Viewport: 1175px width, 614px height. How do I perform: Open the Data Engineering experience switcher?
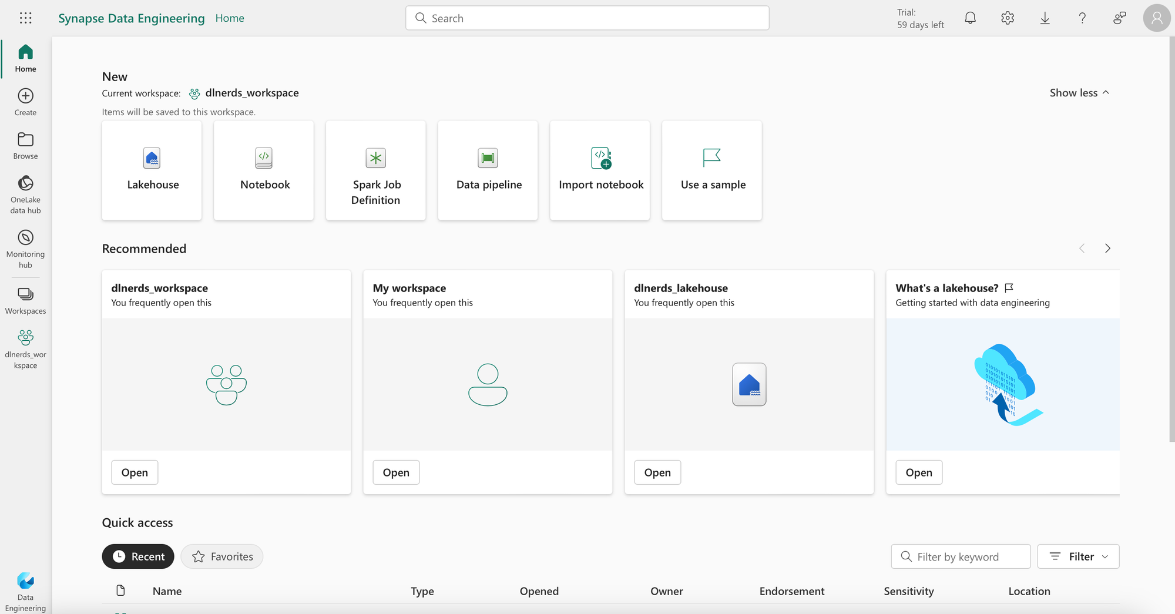click(25, 592)
